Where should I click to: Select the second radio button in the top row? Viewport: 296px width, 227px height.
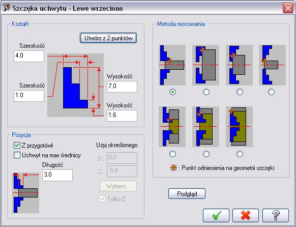[x=206, y=92]
